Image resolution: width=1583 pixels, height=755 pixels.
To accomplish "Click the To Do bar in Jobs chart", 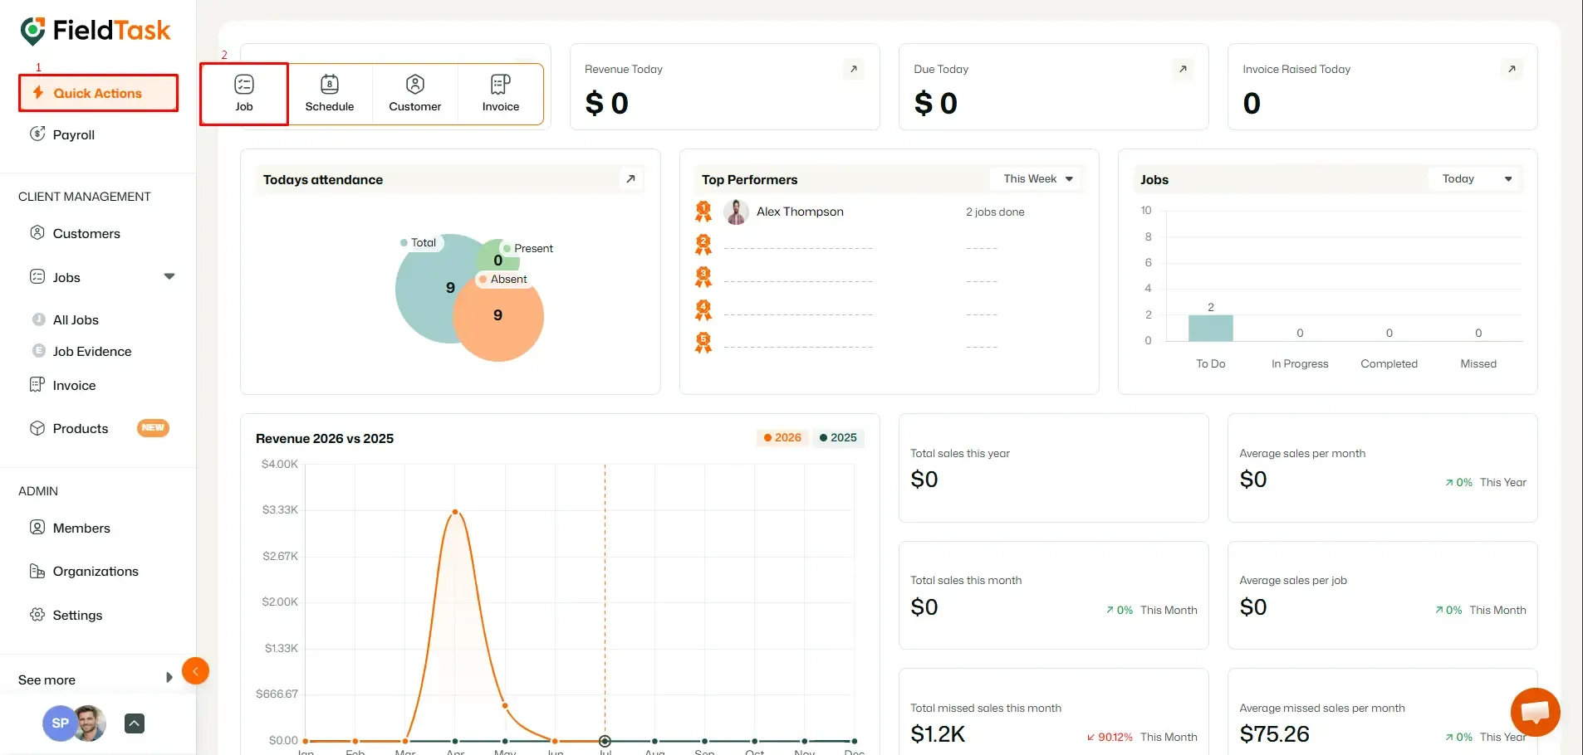I will (1211, 328).
